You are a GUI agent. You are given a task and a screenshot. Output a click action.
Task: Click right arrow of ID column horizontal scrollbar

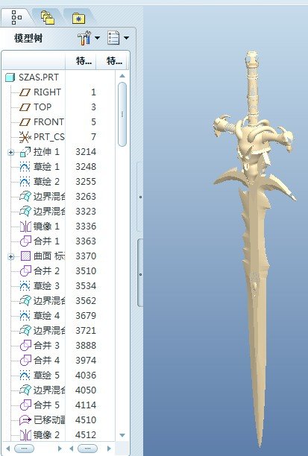(109, 449)
